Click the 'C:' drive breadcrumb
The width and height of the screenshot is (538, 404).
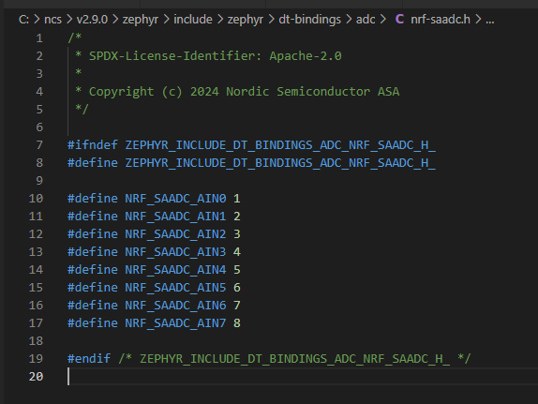click(23, 20)
